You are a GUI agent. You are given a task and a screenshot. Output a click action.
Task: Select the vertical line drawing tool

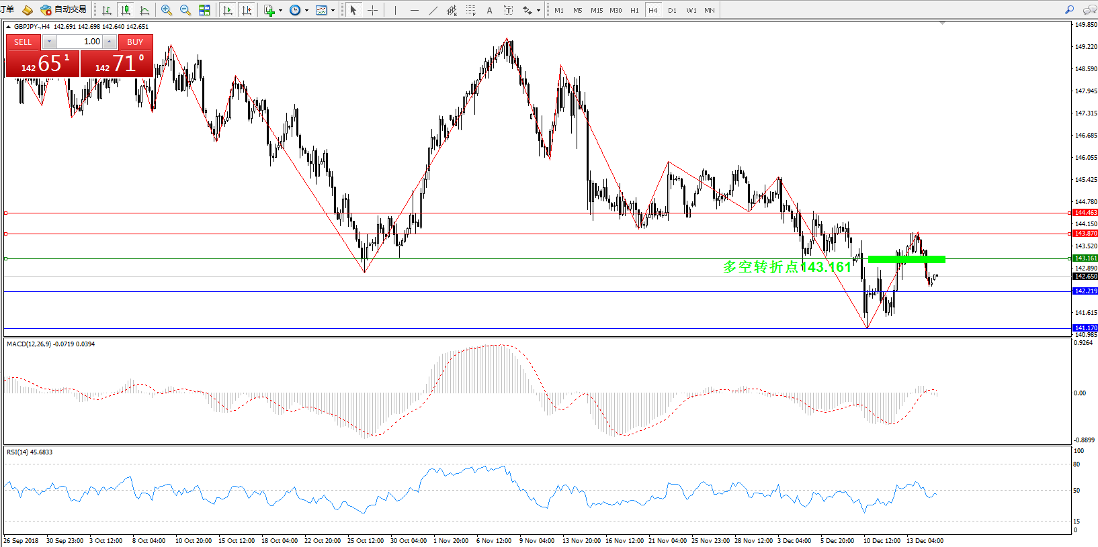pyautogui.click(x=395, y=10)
